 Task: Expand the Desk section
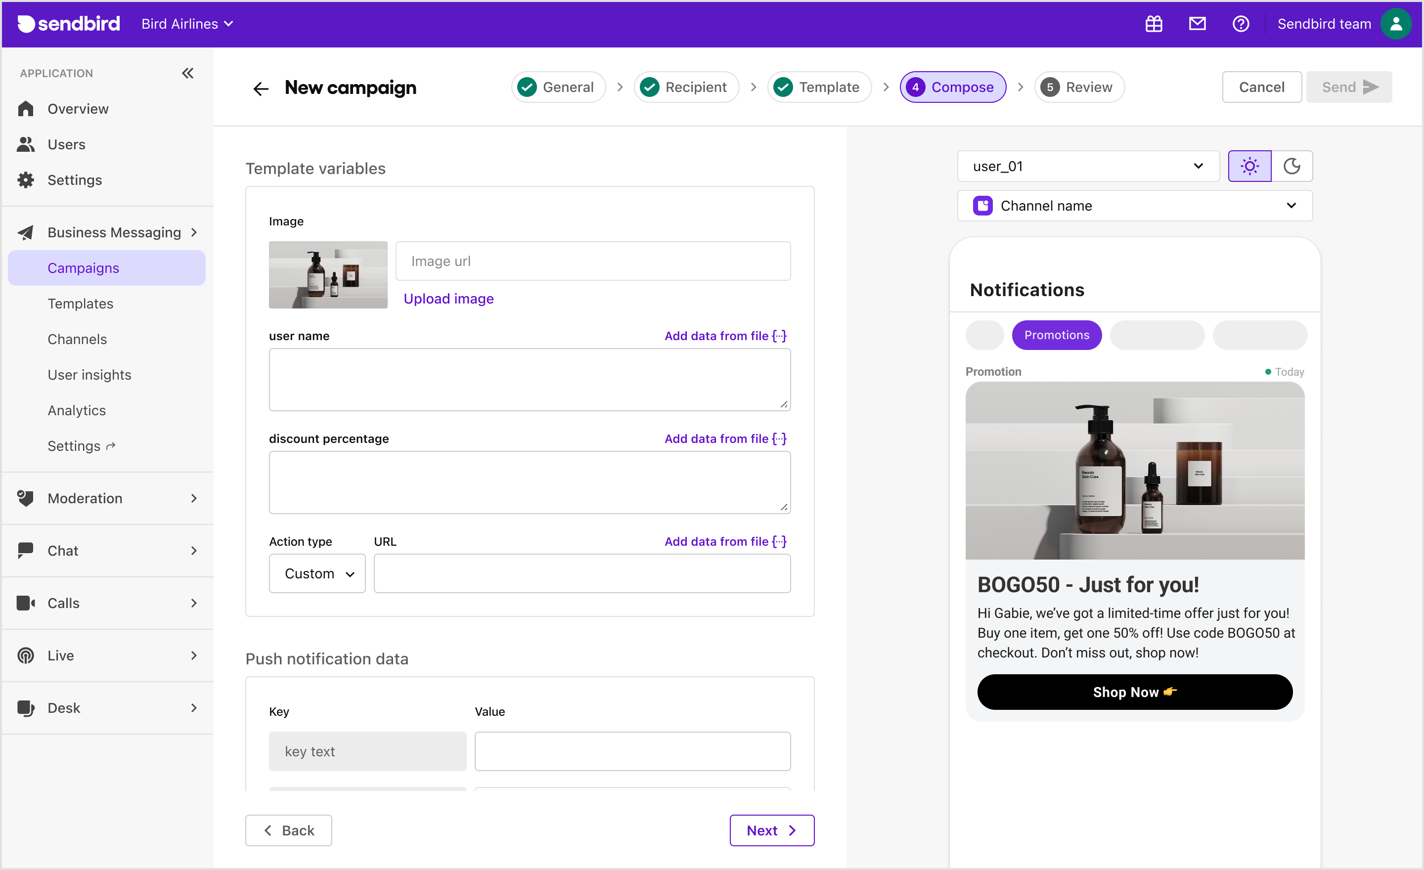[107, 708]
